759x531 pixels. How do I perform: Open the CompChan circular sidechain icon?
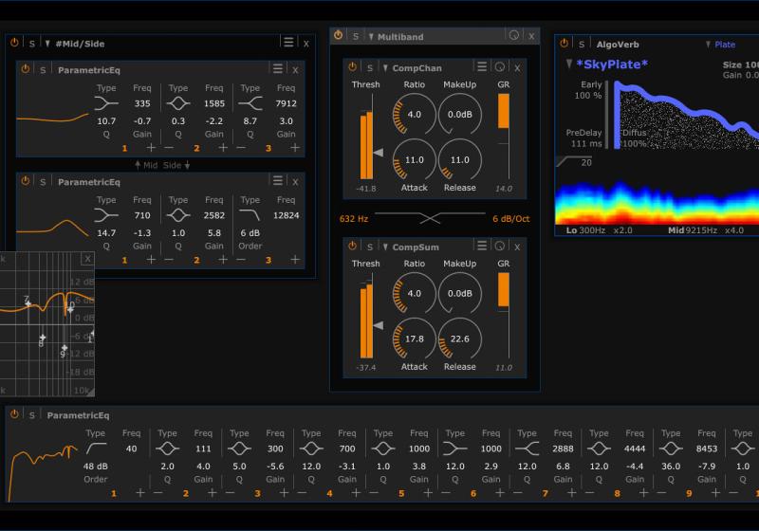500,66
